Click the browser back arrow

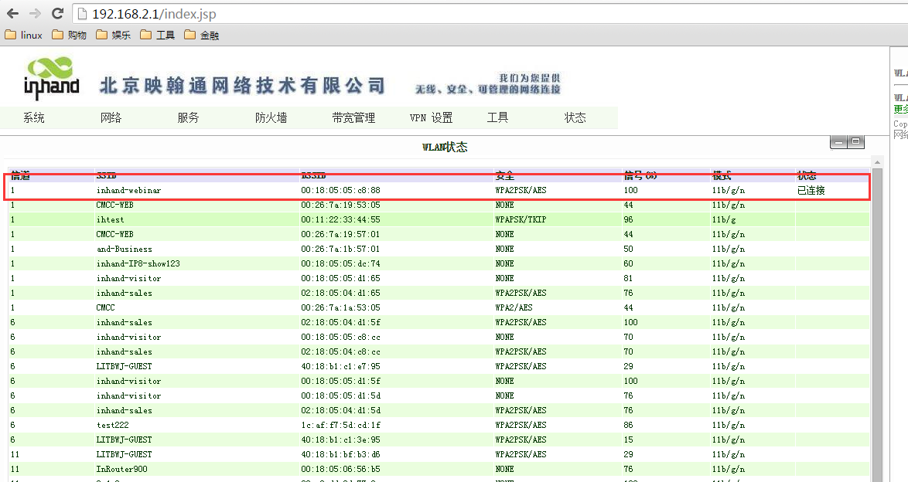click(12, 13)
